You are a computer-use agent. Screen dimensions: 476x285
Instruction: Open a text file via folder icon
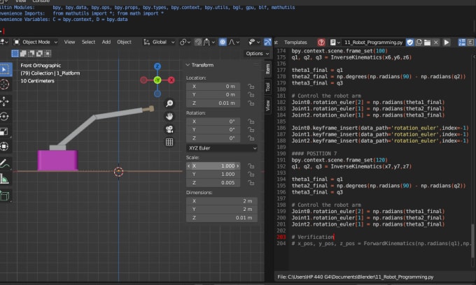pos(427,42)
